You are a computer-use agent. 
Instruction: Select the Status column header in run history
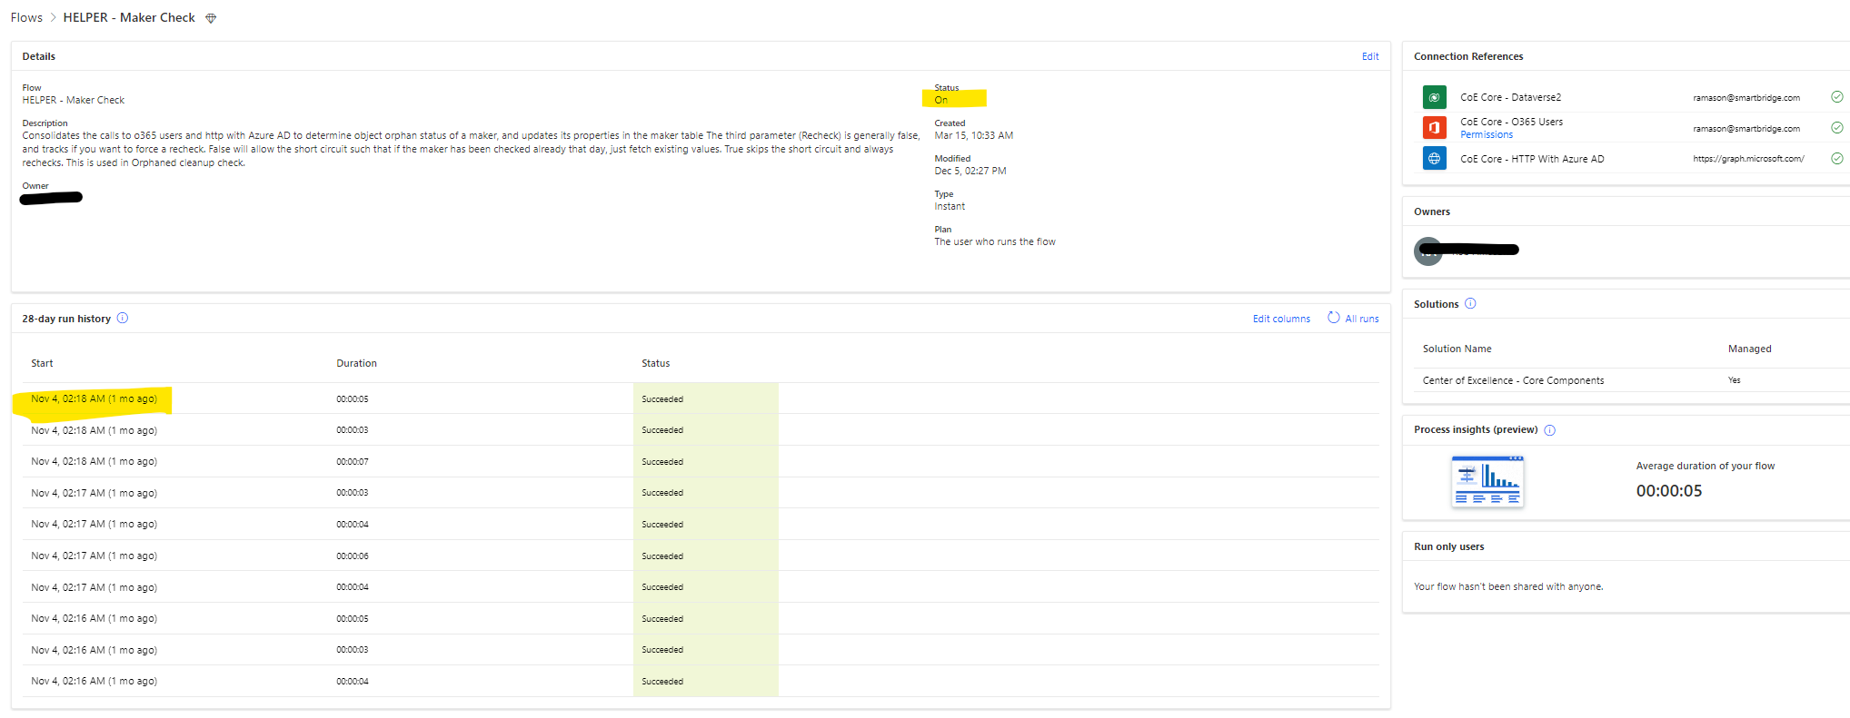point(655,363)
